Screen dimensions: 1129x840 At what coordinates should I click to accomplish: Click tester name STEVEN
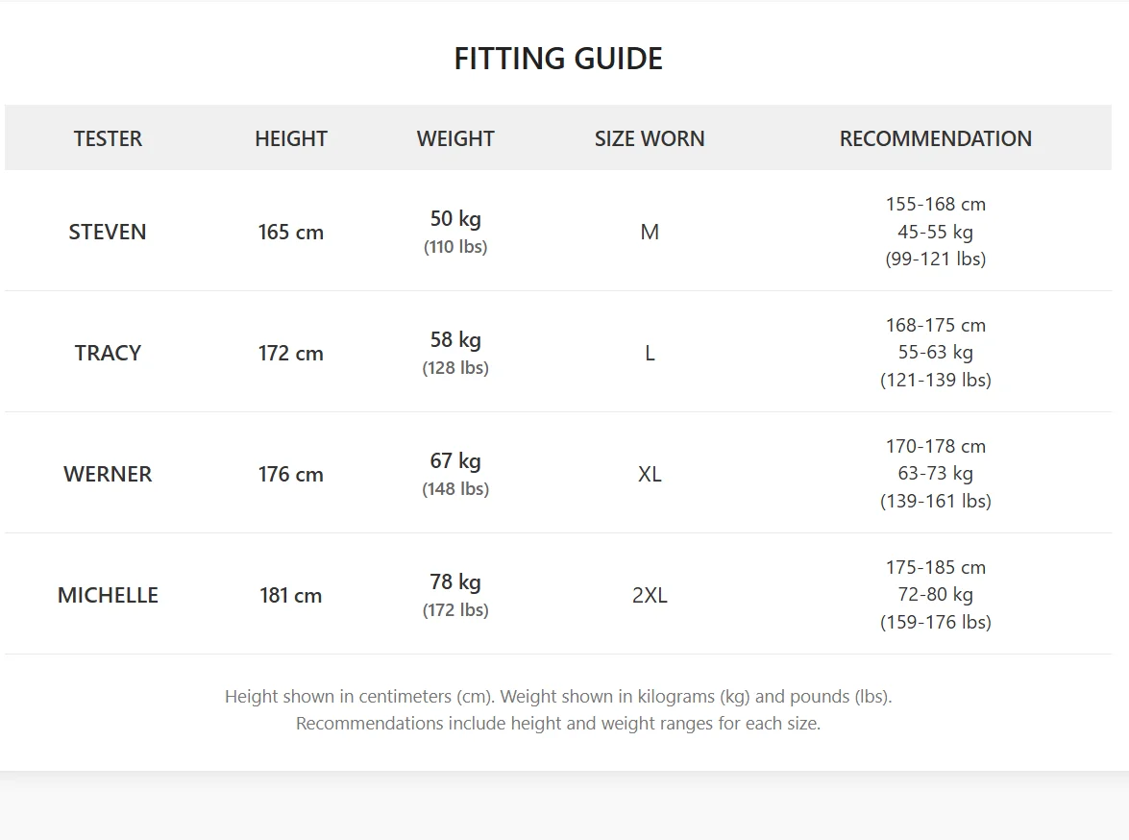pyautogui.click(x=108, y=232)
